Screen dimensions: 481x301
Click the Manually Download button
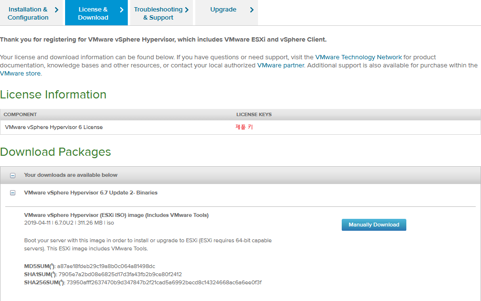point(374,225)
